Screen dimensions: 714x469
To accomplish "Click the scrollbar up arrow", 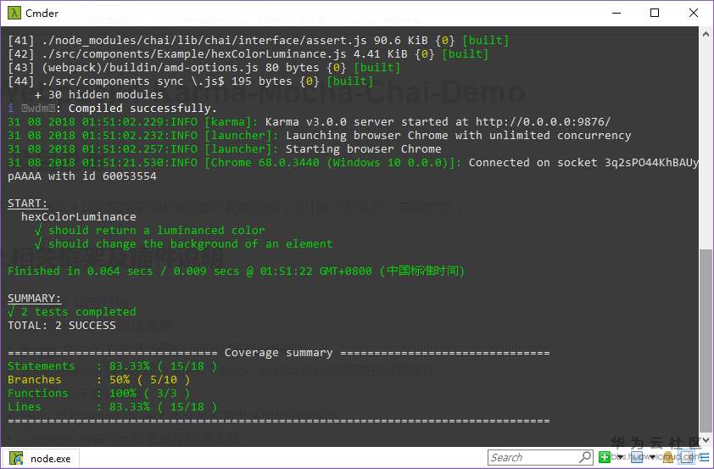I will [x=706, y=33].
